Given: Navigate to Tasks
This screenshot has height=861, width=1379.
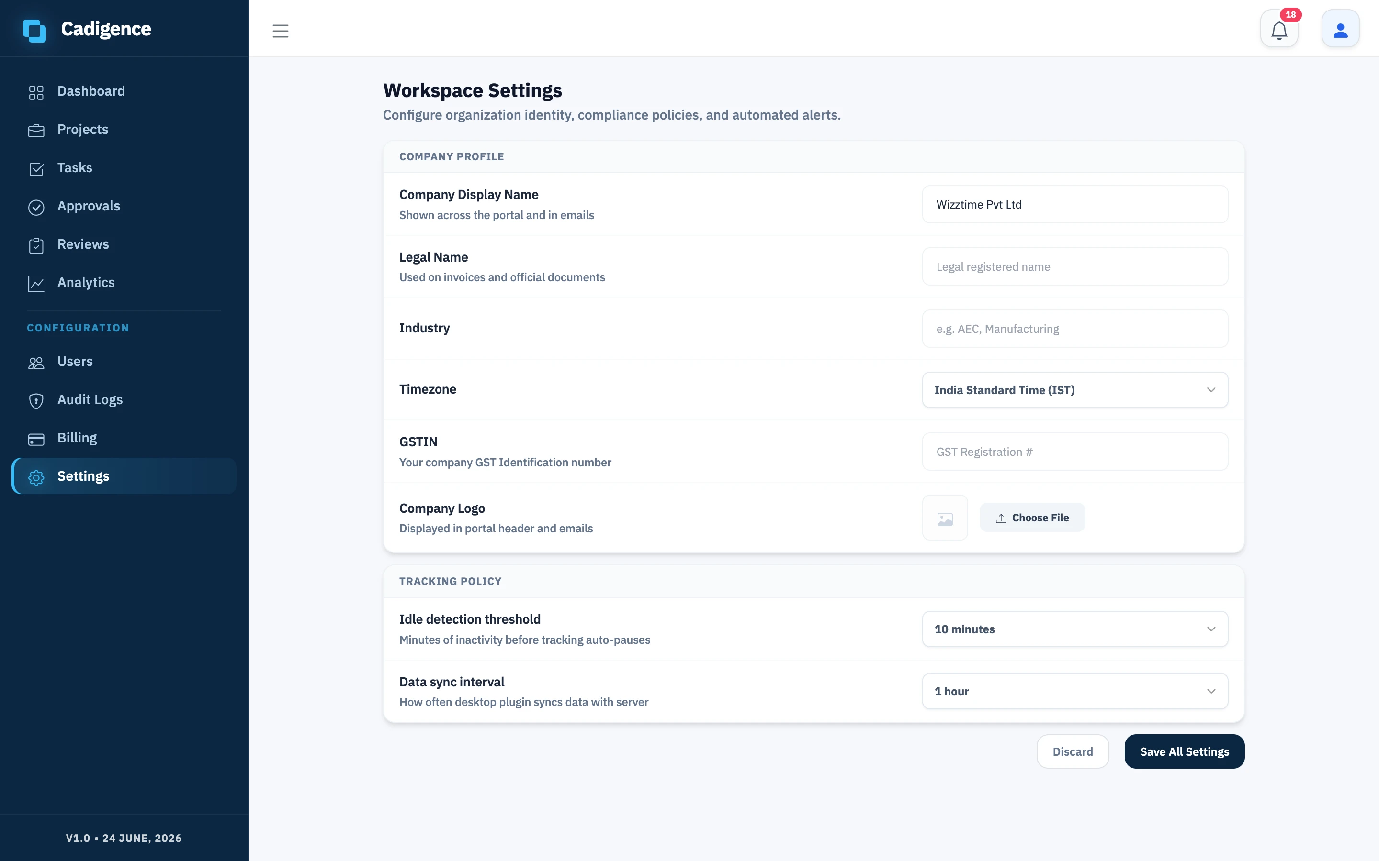Looking at the screenshot, I should point(124,167).
